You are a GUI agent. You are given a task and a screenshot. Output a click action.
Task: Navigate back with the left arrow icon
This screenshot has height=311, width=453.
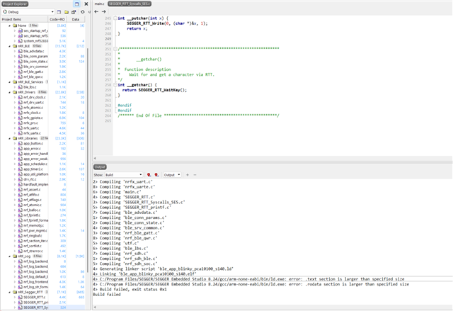pyautogui.click(x=96, y=12)
